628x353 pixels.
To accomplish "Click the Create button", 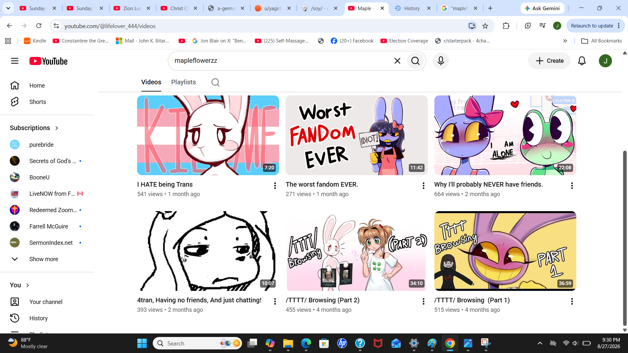I will click(549, 61).
